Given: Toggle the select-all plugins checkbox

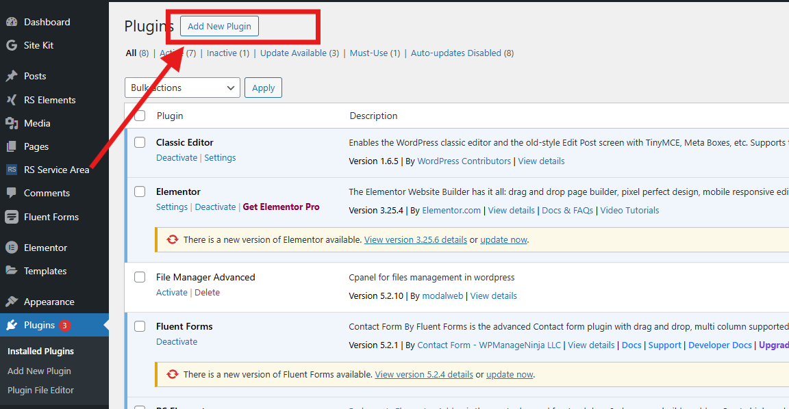Looking at the screenshot, I should pos(140,116).
